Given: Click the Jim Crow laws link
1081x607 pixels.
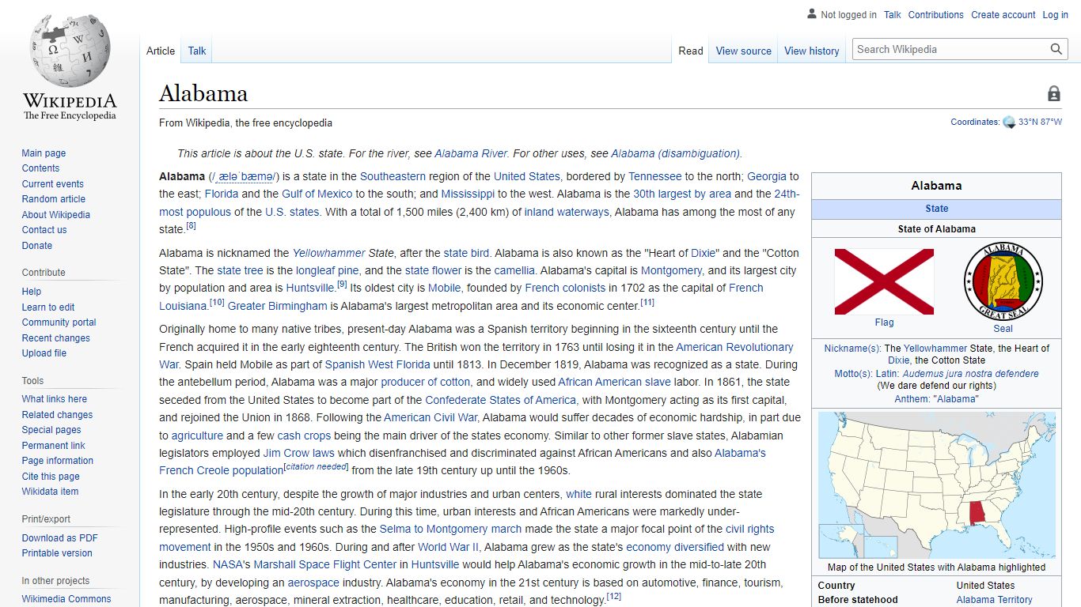Looking at the screenshot, I should click(299, 453).
